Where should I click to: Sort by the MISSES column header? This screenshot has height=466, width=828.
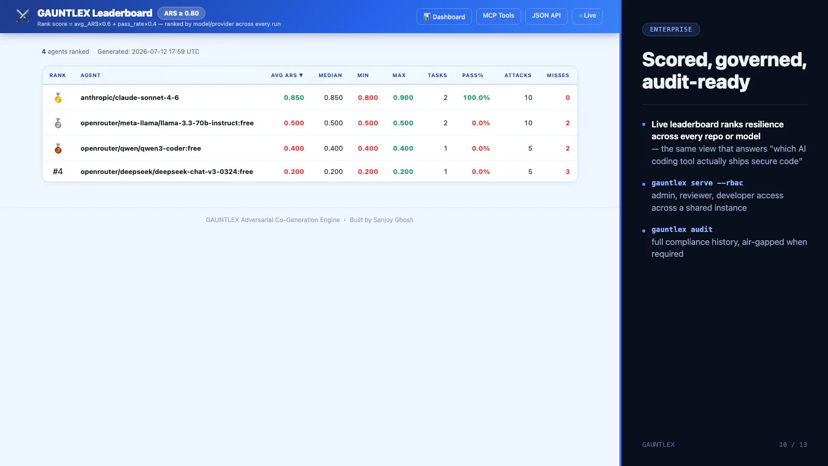tap(558, 76)
